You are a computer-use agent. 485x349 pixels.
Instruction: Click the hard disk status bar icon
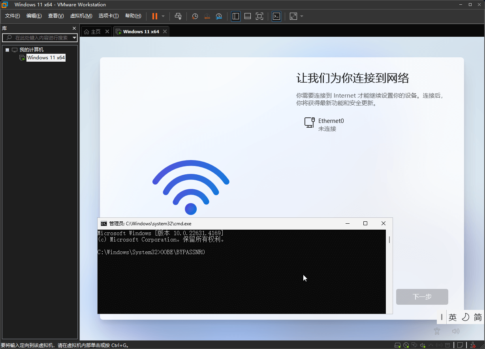[398, 345]
